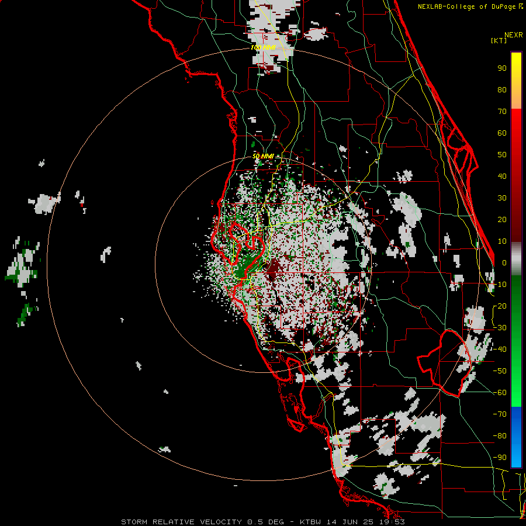Click the -10 value on the velocity scale
526x526 pixels.
tap(500, 285)
